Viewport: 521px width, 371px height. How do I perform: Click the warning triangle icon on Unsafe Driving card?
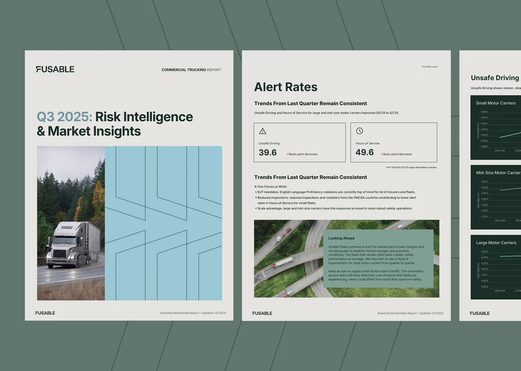261,132
